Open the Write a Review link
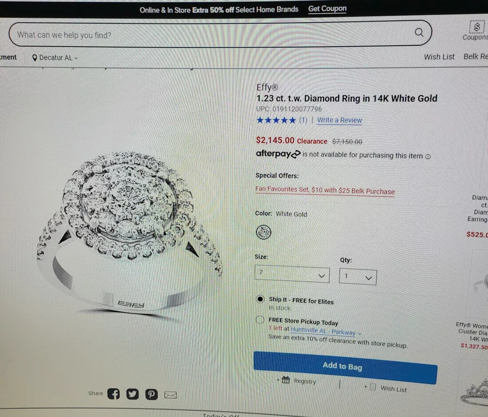The image size is (488, 417). [340, 120]
